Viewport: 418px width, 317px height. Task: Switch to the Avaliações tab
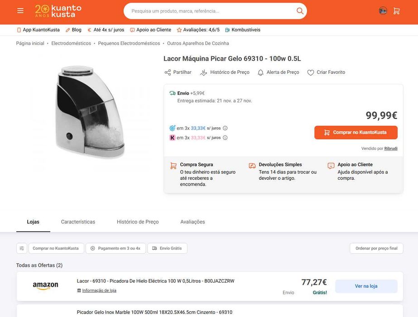click(192, 222)
